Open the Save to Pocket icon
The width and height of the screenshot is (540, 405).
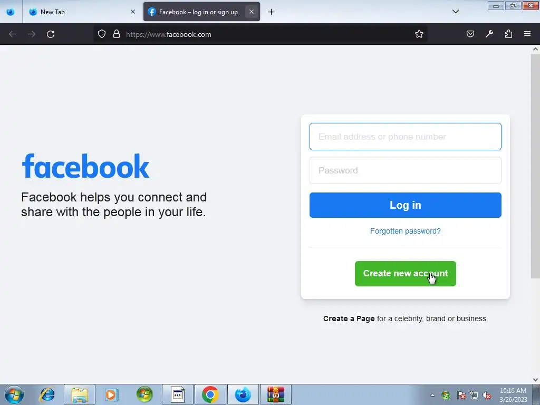click(x=470, y=34)
